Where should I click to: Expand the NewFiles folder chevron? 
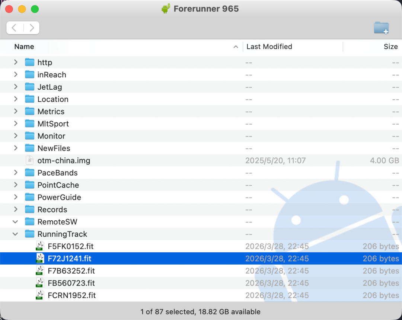click(16, 148)
